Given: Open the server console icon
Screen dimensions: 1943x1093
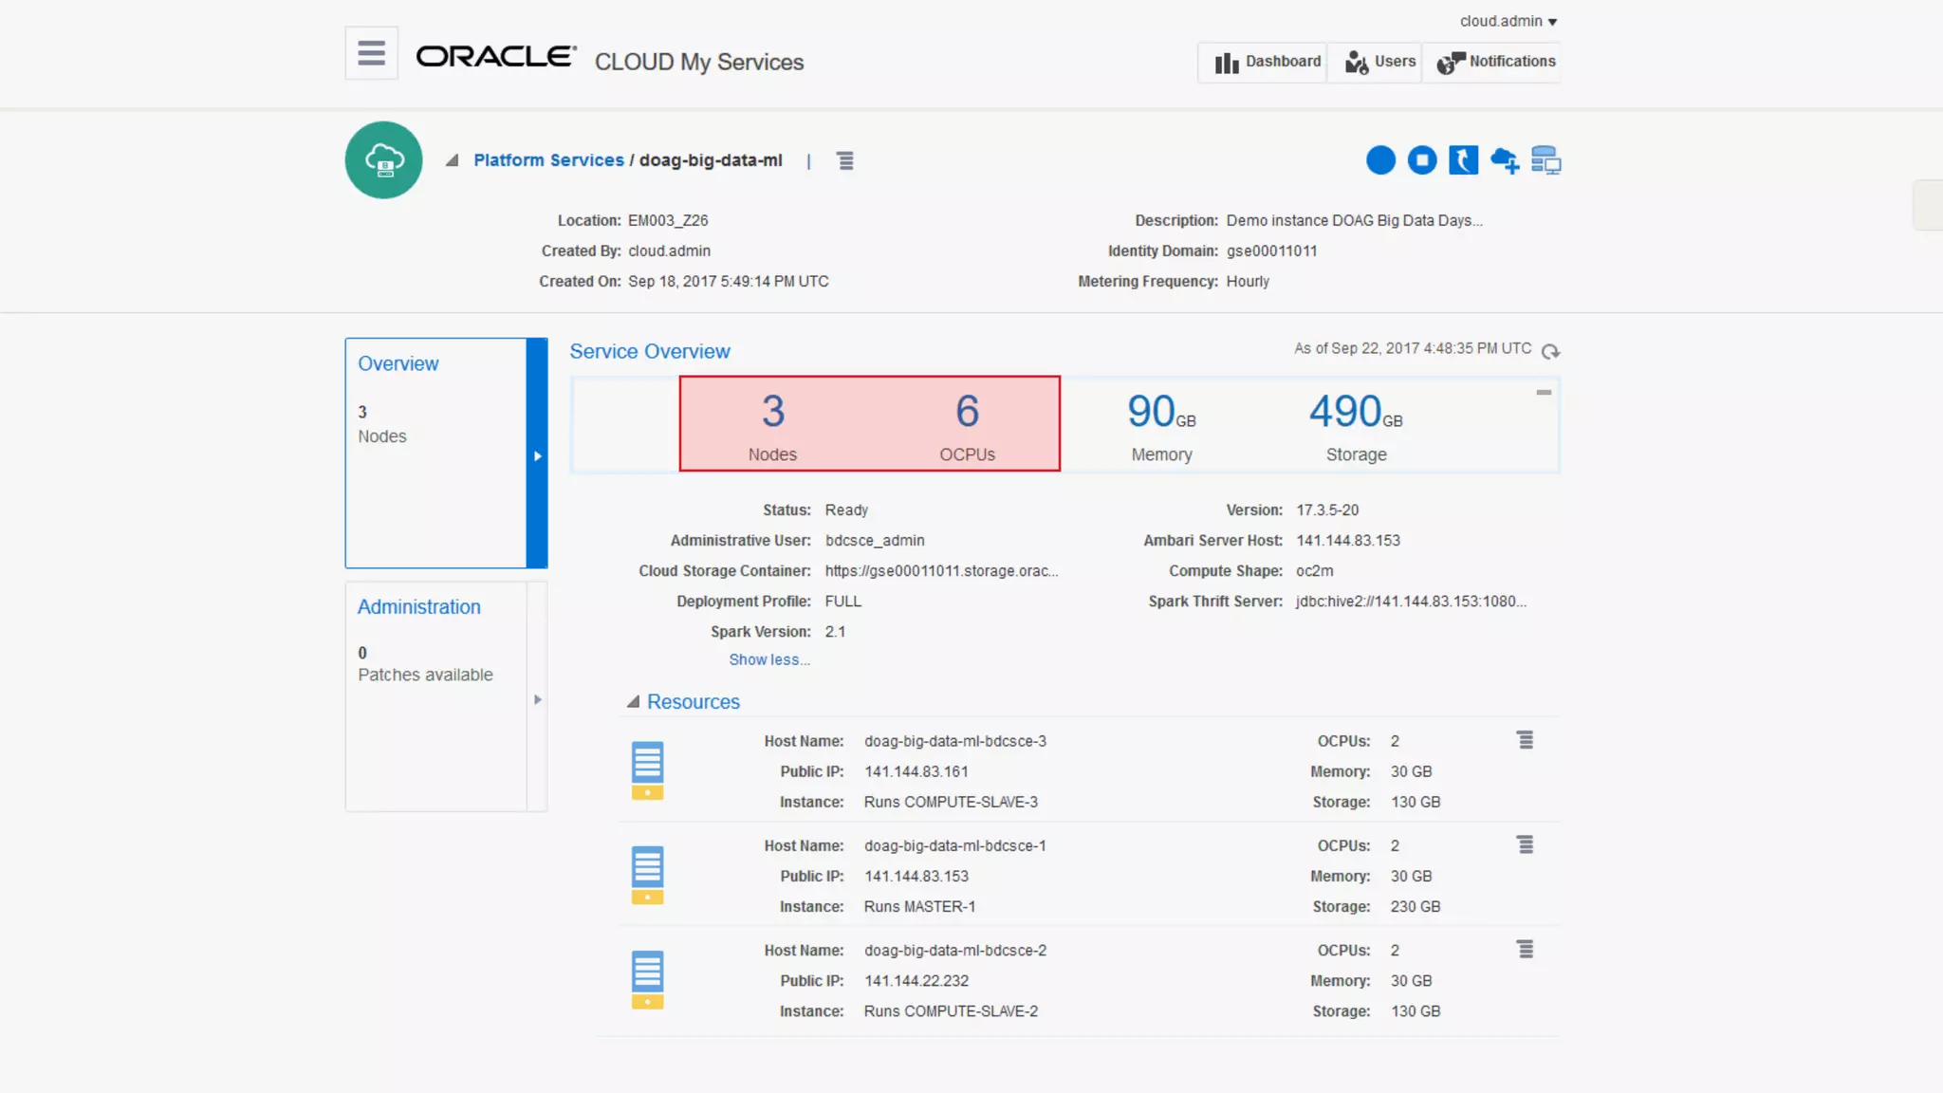Looking at the screenshot, I should click(x=1545, y=160).
